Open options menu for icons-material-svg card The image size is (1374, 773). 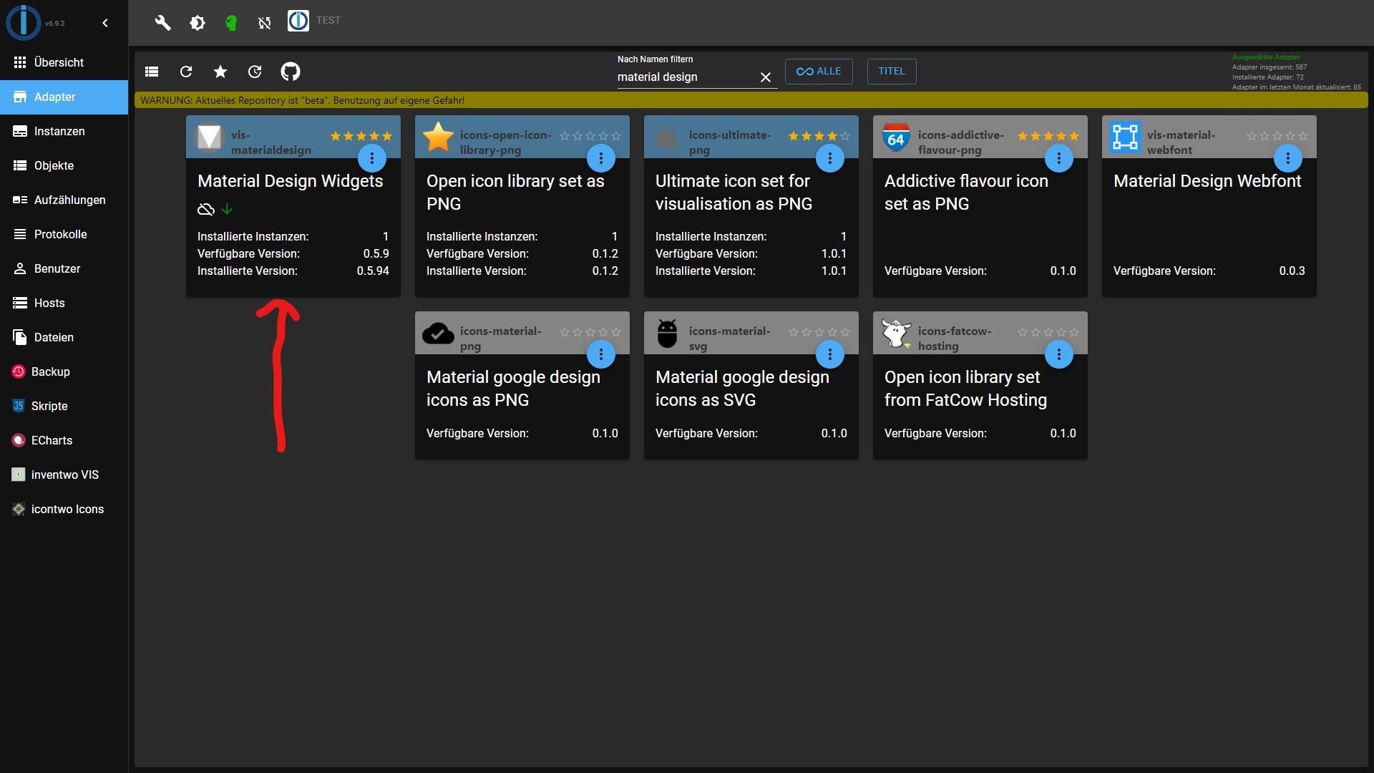(x=830, y=354)
